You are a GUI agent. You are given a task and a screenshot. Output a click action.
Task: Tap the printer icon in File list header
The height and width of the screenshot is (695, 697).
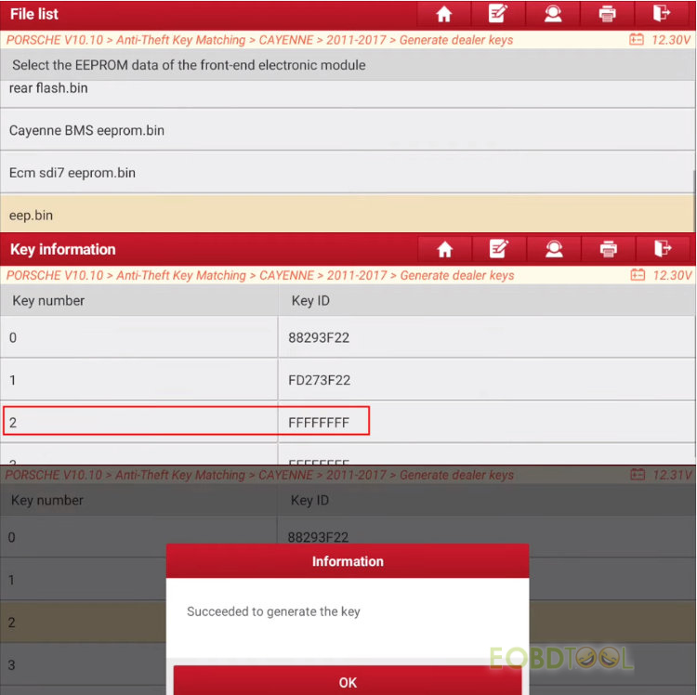coord(607,14)
